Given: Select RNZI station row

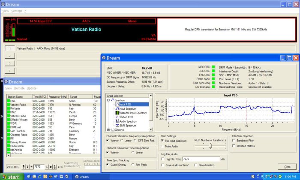Looking at the screenshot, I should click(54, 112).
